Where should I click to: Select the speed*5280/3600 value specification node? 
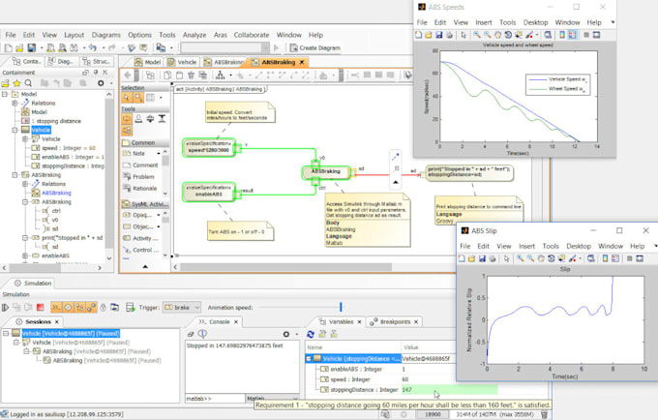(x=209, y=147)
